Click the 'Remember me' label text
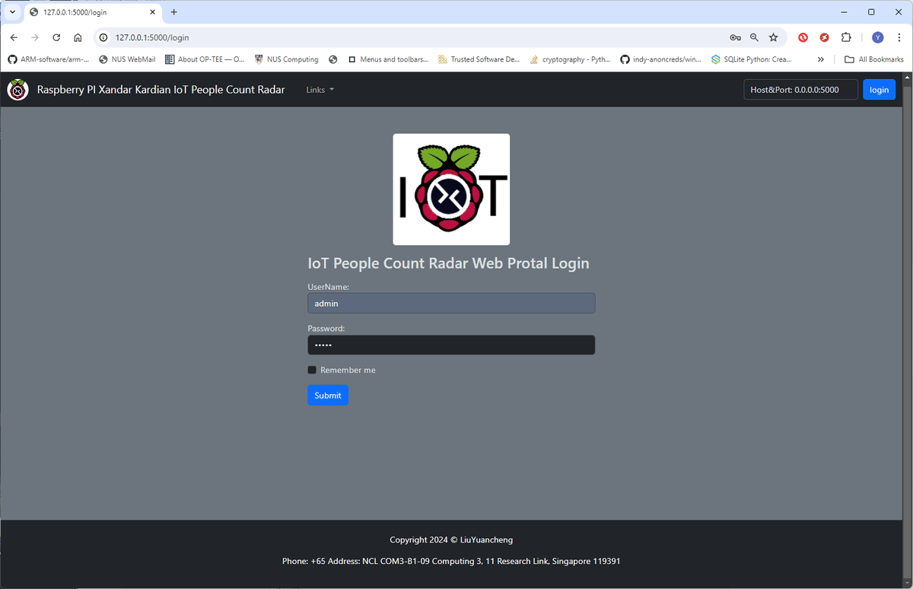Viewport: 913px width, 589px height. click(348, 370)
